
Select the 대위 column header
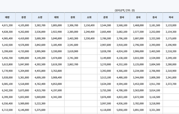point(56,17)
